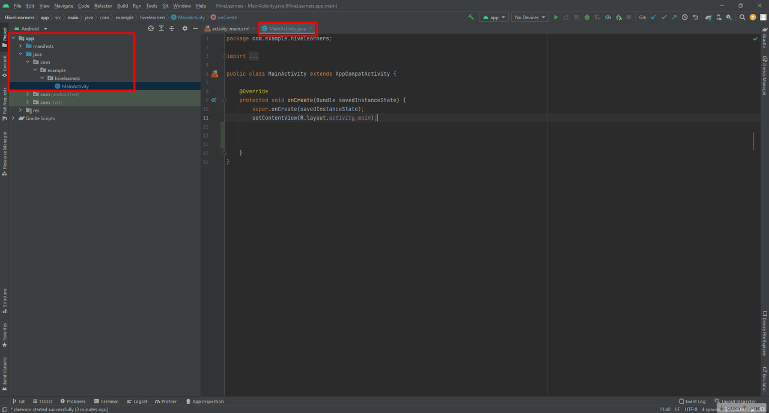The image size is (769, 413).
Task: Toggle the Device File Explorer window
Action: [764, 334]
